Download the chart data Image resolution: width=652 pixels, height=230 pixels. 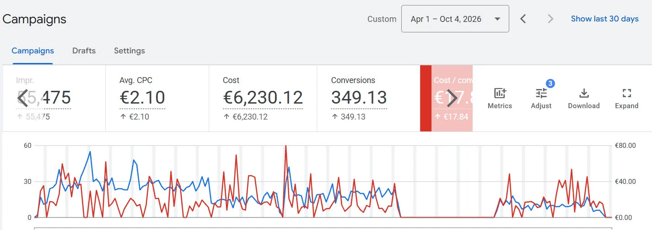(x=584, y=99)
